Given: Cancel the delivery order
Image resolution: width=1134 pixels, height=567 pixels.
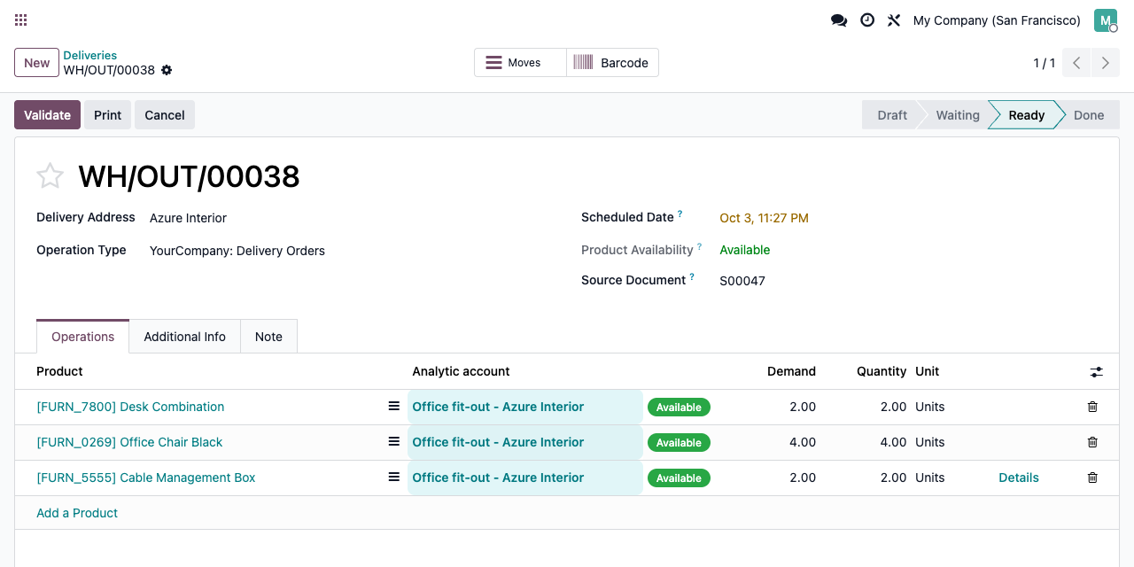Looking at the screenshot, I should pyautogui.click(x=165, y=115).
